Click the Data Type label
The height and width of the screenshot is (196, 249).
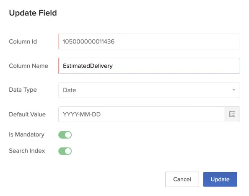click(23, 90)
